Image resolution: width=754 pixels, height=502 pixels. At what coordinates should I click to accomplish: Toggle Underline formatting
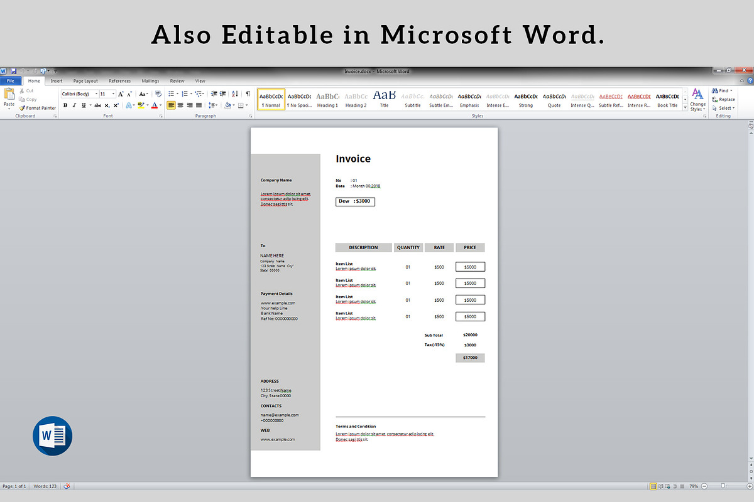click(x=84, y=105)
